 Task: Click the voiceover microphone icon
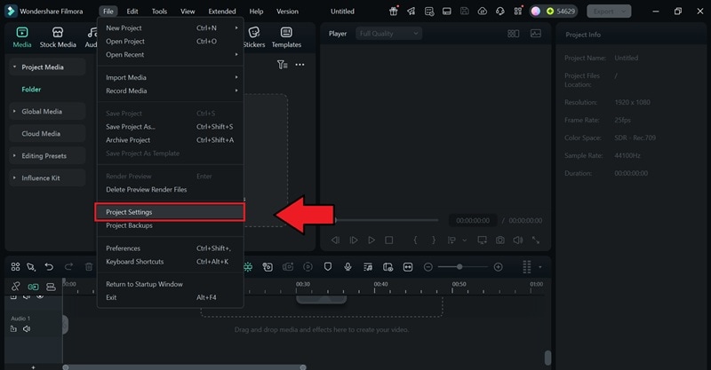click(x=348, y=267)
